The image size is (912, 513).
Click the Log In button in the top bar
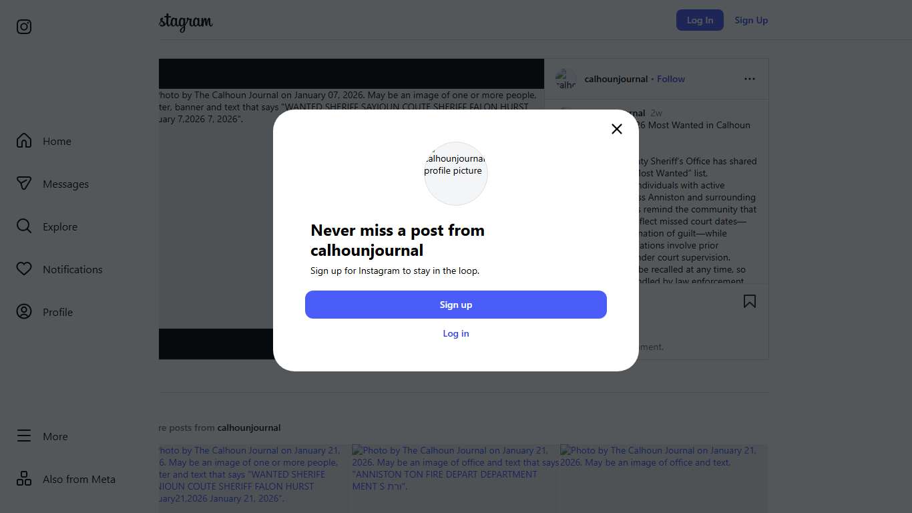click(x=700, y=20)
